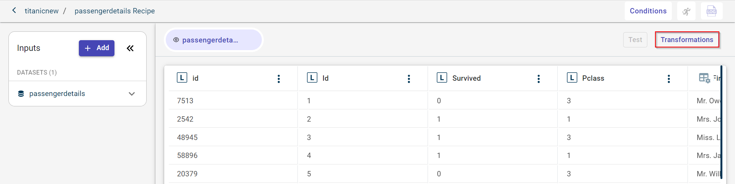The width and height of the screenshot is (735, 184).
Task: Open the Survived column options menu
Action: (x=539, y=79)
